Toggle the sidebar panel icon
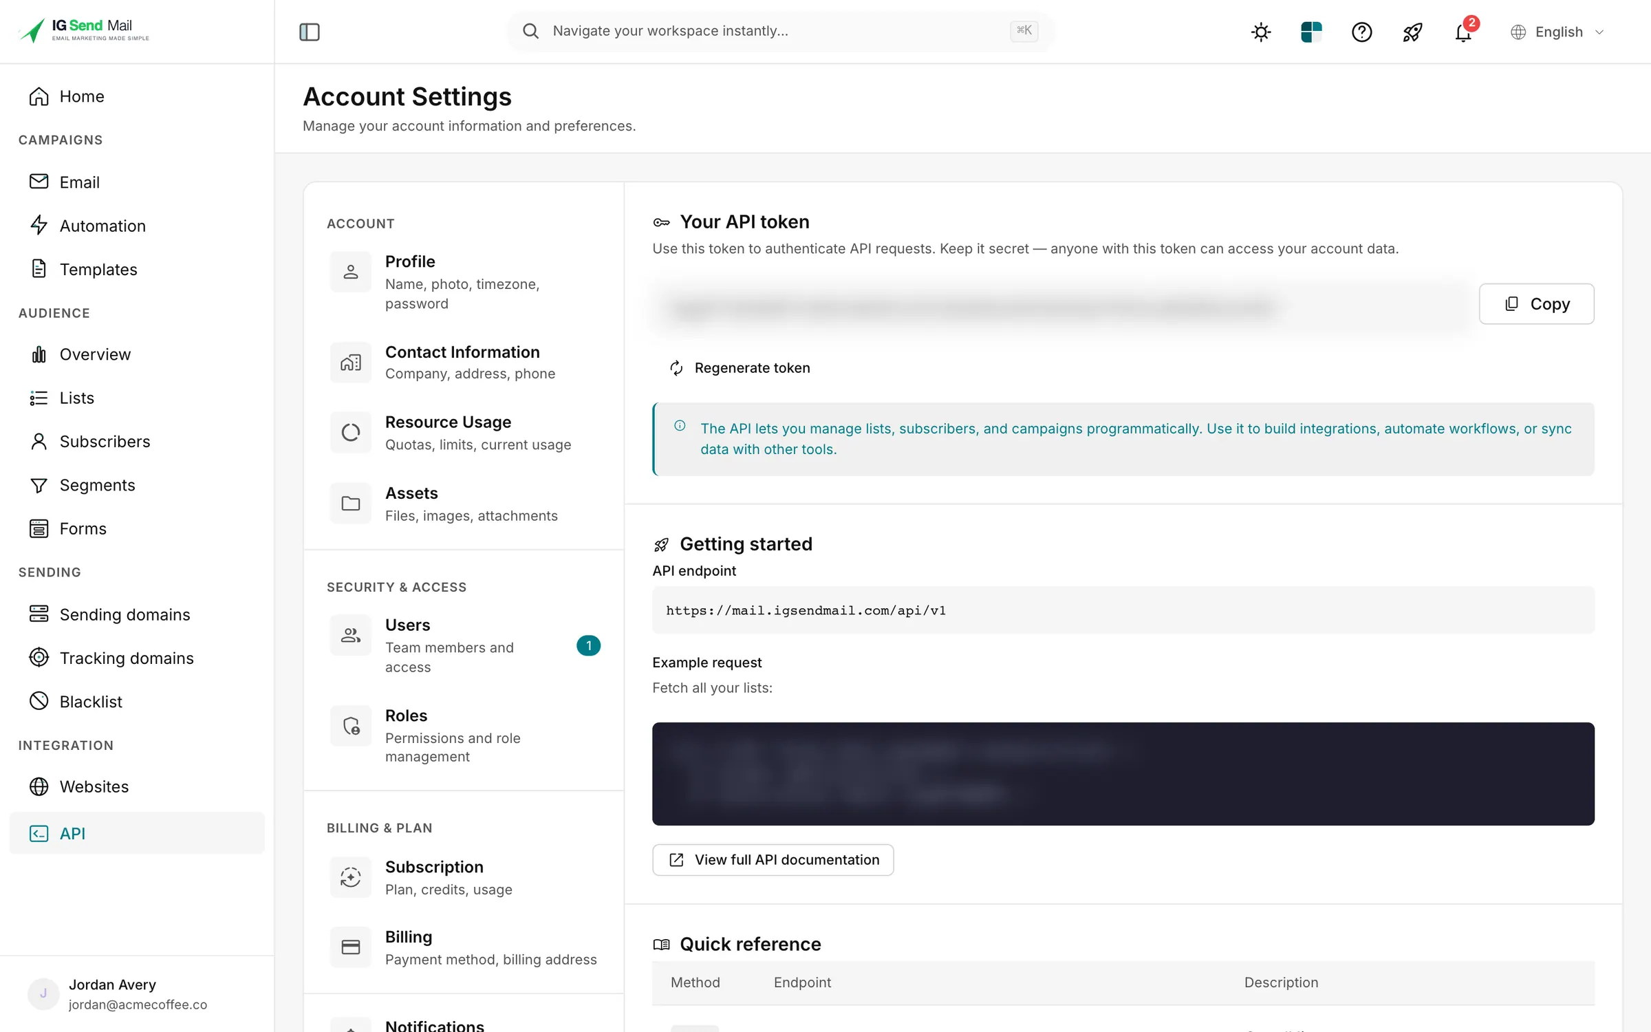This screenshot has height=1032, width=1651. [x=310, y=32]
